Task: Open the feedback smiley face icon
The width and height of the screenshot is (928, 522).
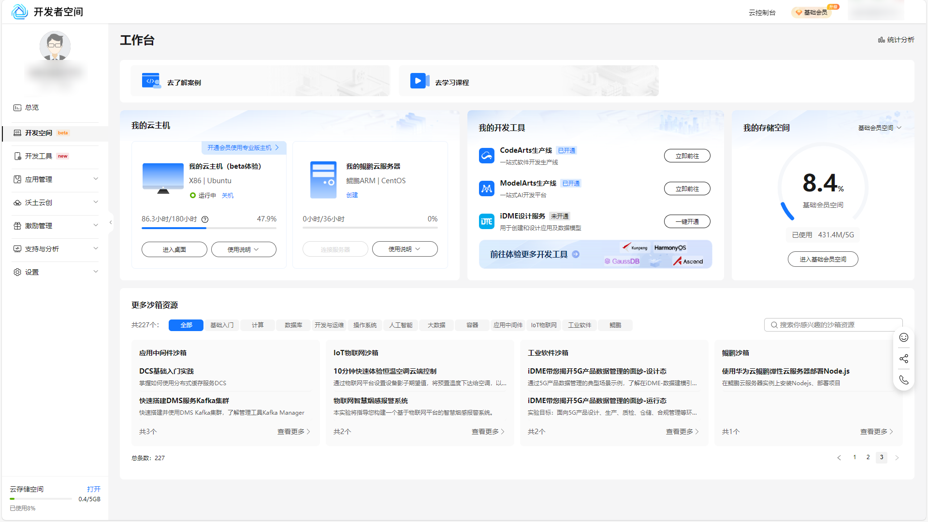Action: [x=903, y=337]
